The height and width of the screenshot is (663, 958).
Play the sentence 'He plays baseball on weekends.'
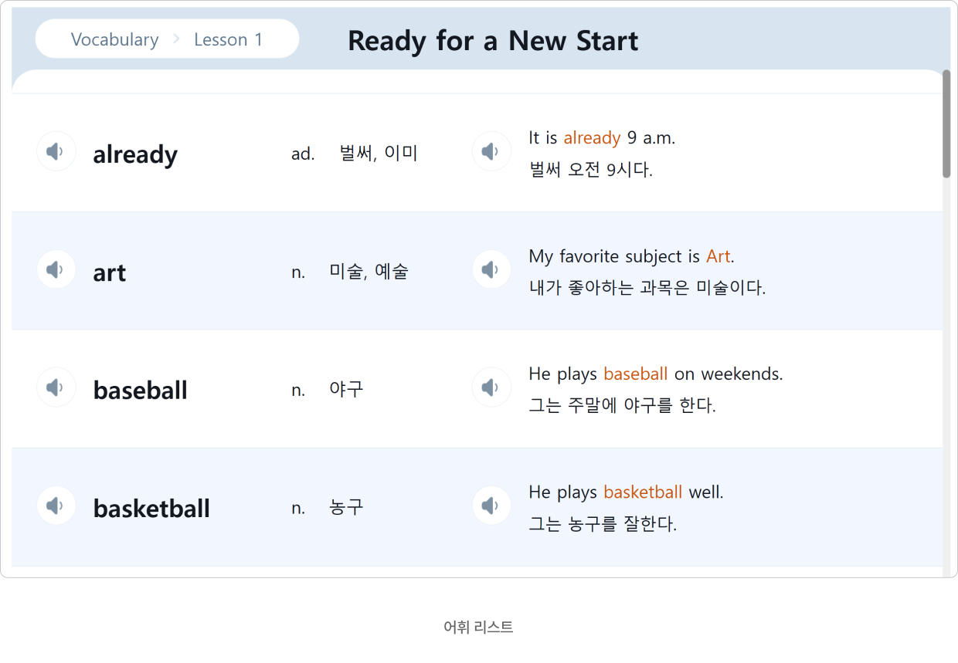point(491,387)
